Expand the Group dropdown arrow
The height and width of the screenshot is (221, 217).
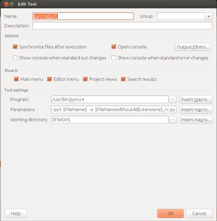[209, 16]
